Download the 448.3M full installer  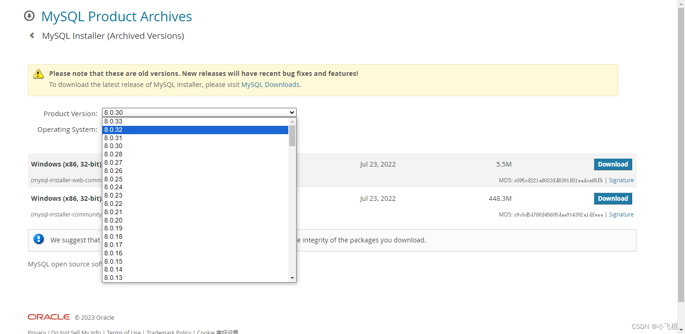tap(613, 198)
